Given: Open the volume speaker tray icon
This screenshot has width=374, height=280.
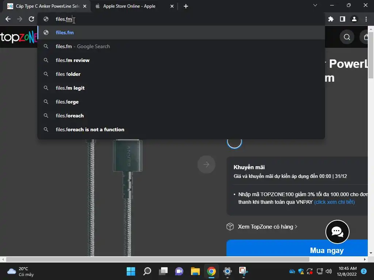Looking at the screenshot, I should tap(329, 271).
